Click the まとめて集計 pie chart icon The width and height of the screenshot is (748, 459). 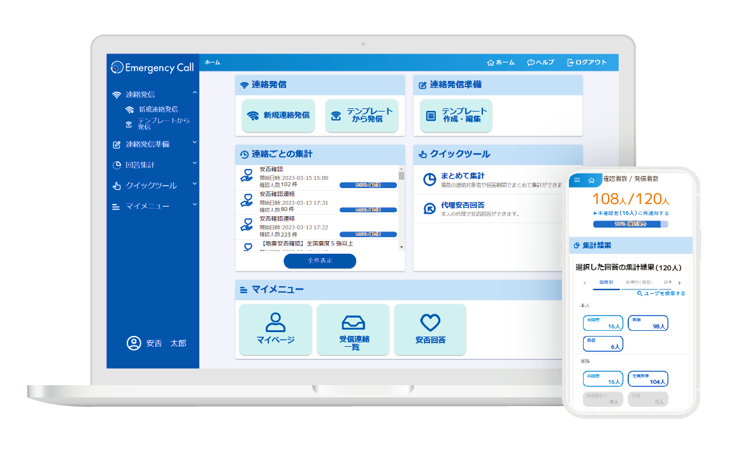click(x=429, y=180)
